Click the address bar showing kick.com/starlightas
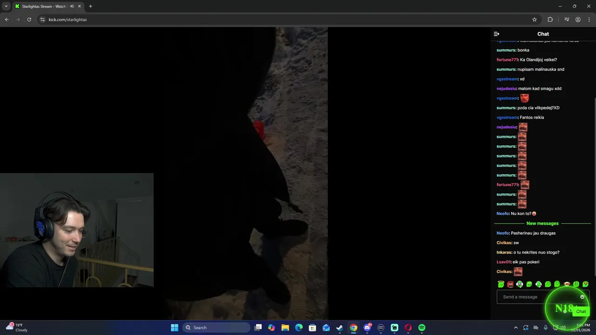 point(288,20)
